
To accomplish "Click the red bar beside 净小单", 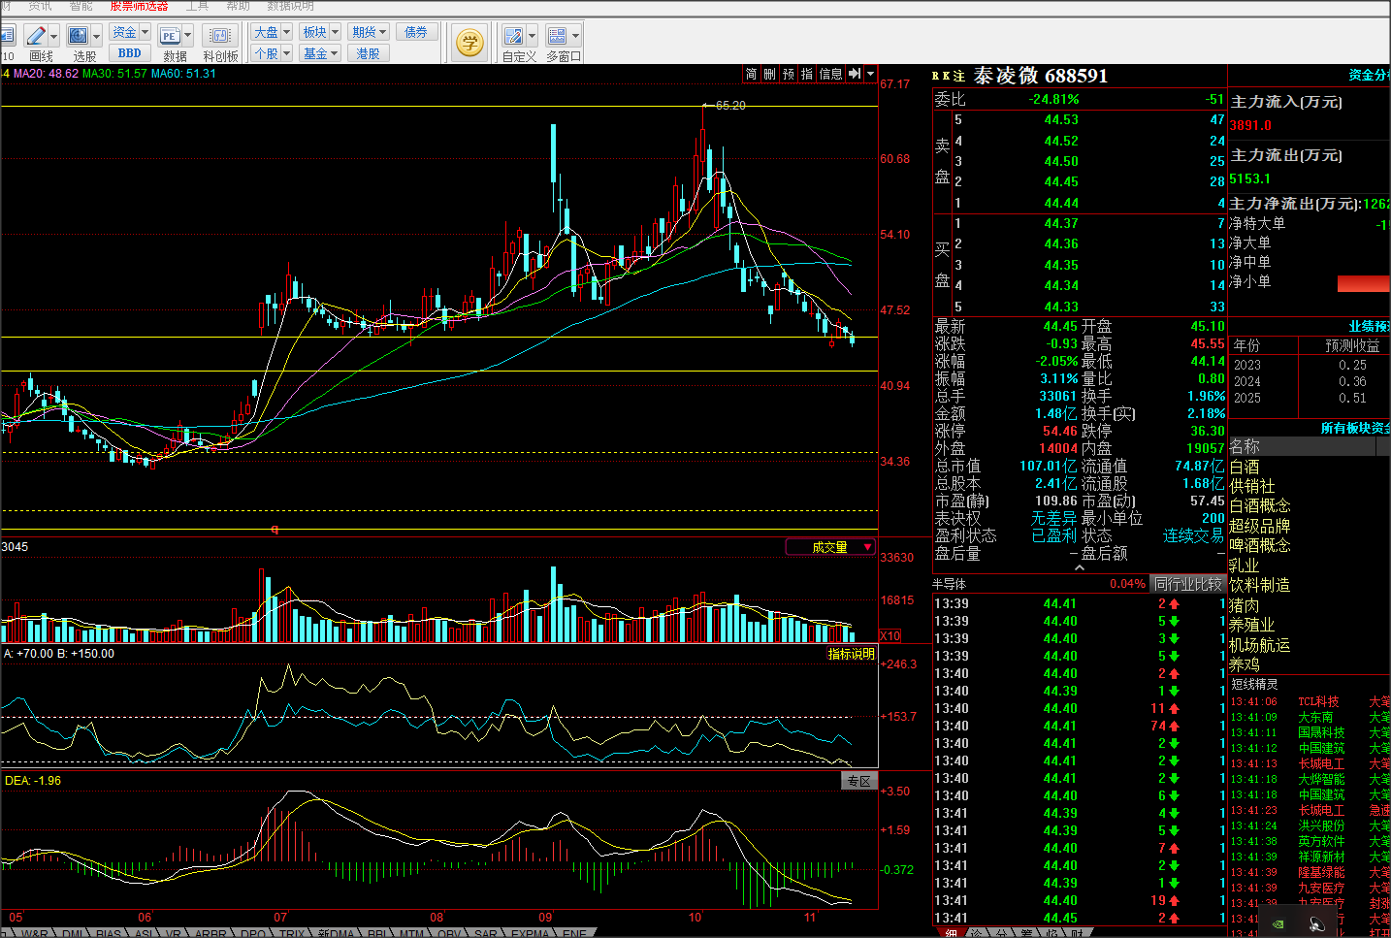I will pyautogui.click(x=1363, y=283).
